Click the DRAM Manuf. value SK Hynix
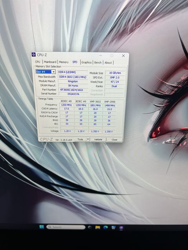Image resolution: width=188 pixels, height=250 pixels. pos(73,86)
